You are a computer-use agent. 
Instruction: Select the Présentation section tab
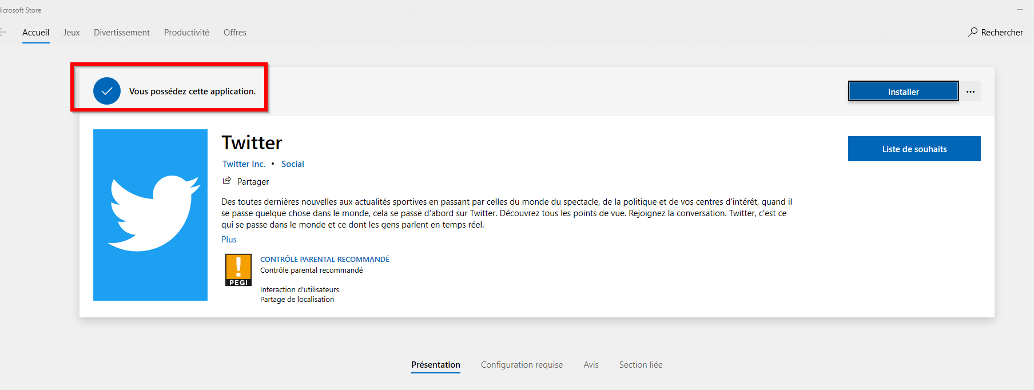tap(436, 365)
